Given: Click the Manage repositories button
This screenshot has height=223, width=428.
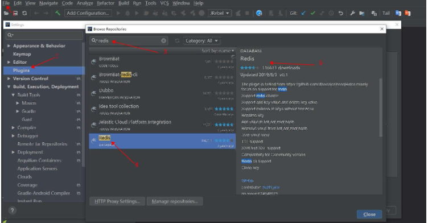Looking at the screenshot, I should (x=175, y=201).
